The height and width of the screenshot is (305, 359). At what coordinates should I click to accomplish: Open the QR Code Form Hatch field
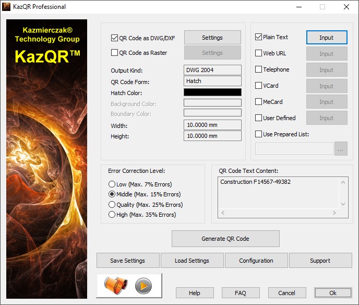click(212, 81)
